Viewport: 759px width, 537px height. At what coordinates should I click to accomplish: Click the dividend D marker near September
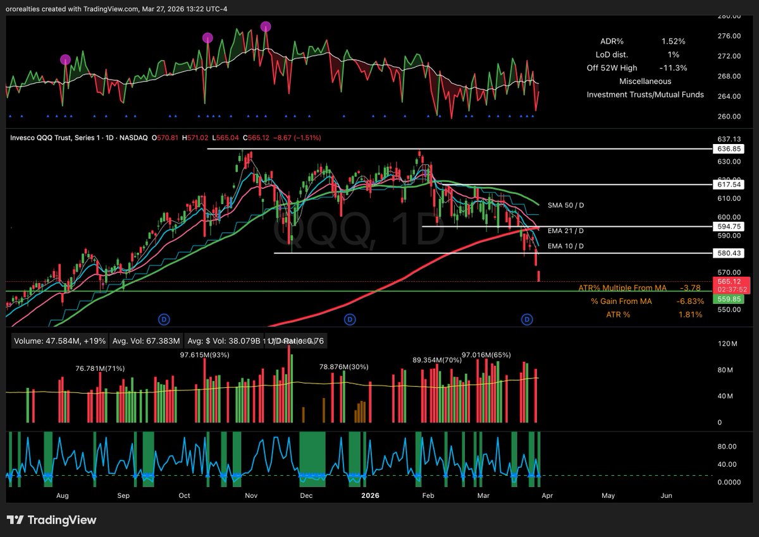coord(163,320)
